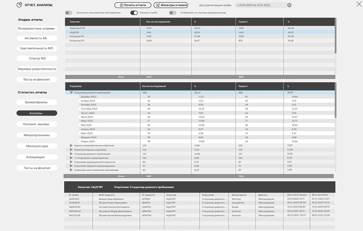Image resolution: width=363 pixels, height=231 pixels.
Task: Disable the 'Показать пробы' toggle
Action: coord(134,13)
